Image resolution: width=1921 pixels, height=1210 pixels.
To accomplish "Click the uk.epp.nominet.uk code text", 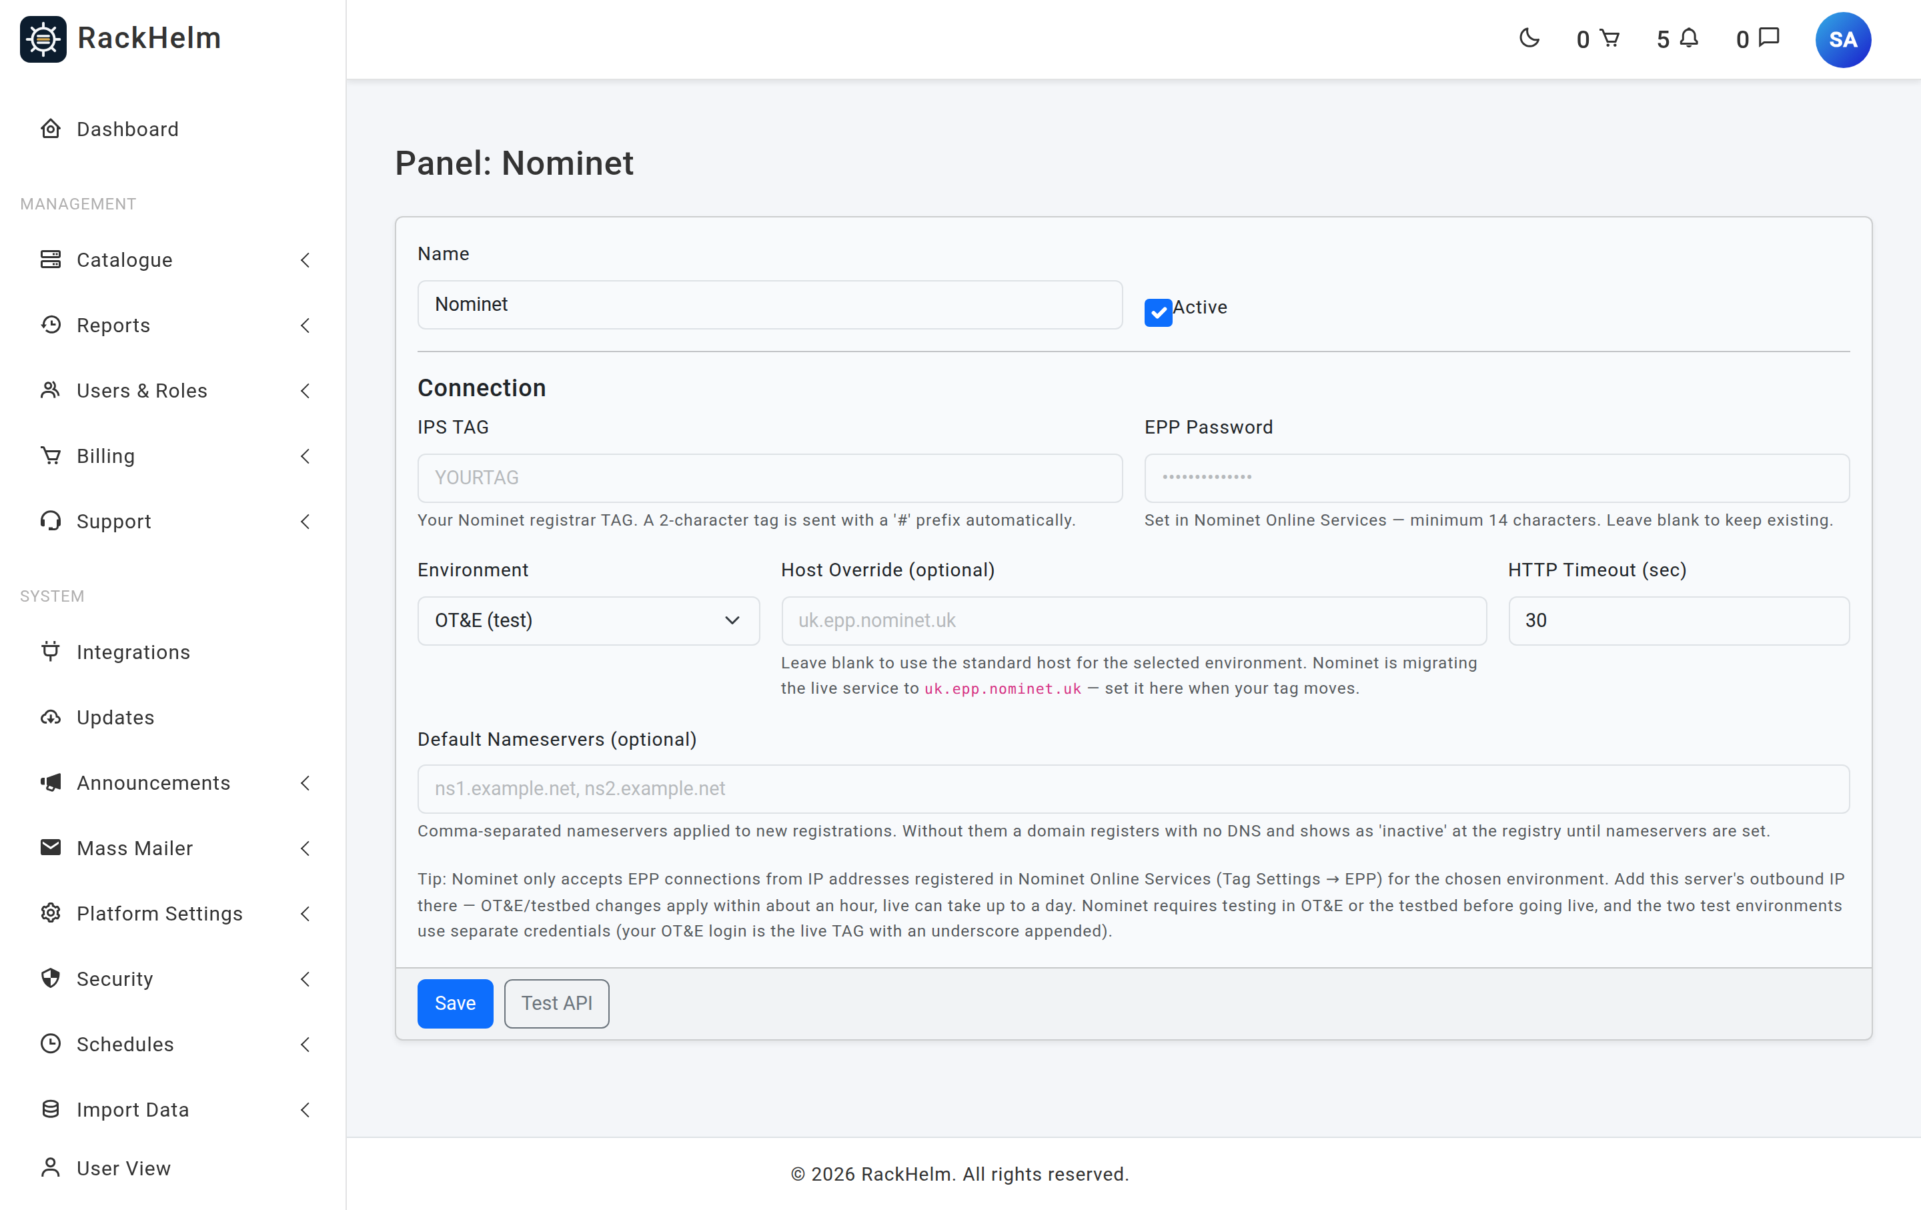I will pyautogui.click(x=1002, y=688).
